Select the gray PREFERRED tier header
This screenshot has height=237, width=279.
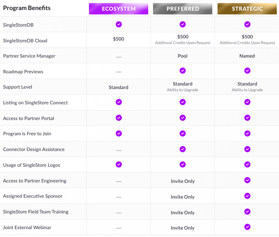(183, 9)
